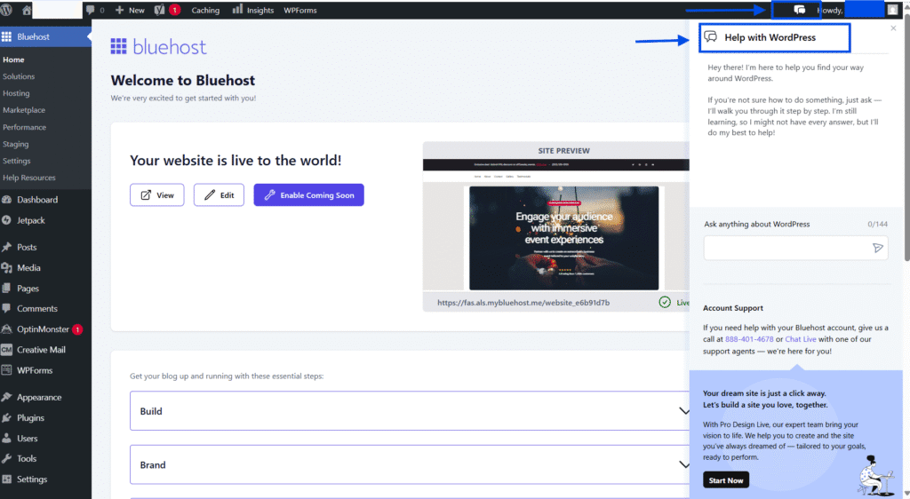Open the site home icon in admin bar
910x499 pixels.
[x=26, y=10]
